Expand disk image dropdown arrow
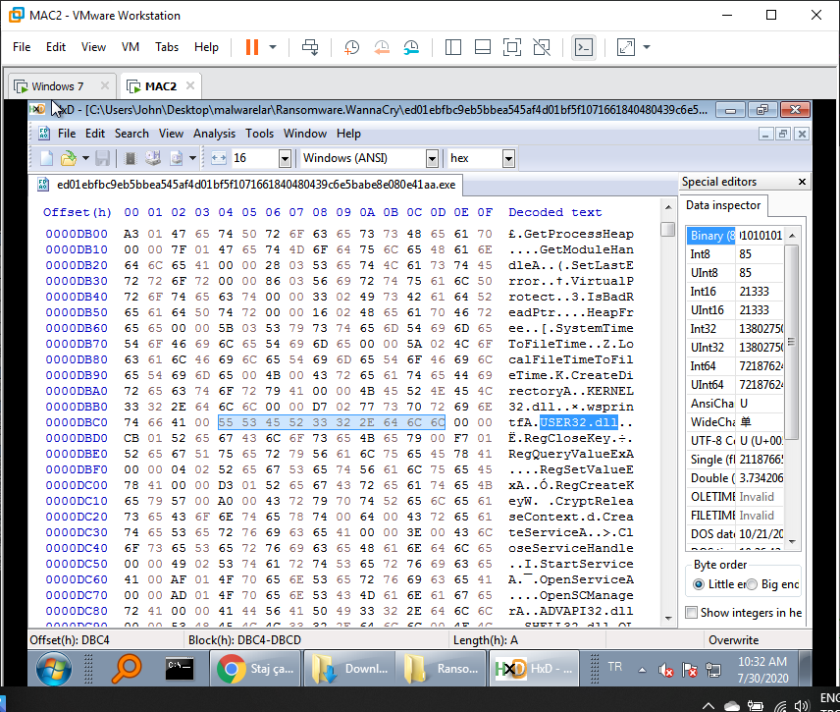The height and width of the screenshot is (712, 840). [x=192, y=158]
